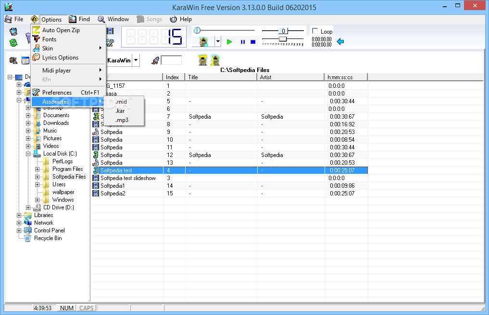Associate the .mp3 file extension
489x315 pixels.
point(122,120)
